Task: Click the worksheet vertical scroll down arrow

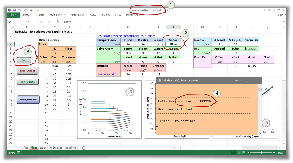Action: tap(284, 144)
